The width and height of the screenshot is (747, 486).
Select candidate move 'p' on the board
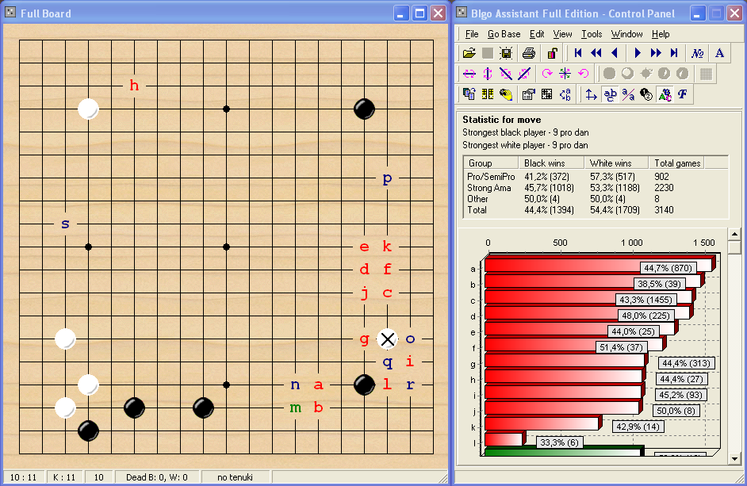click(387, 178)
